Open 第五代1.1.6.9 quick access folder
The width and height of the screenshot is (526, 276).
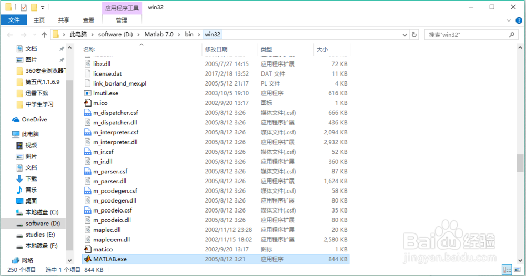[x=38, y=82]
